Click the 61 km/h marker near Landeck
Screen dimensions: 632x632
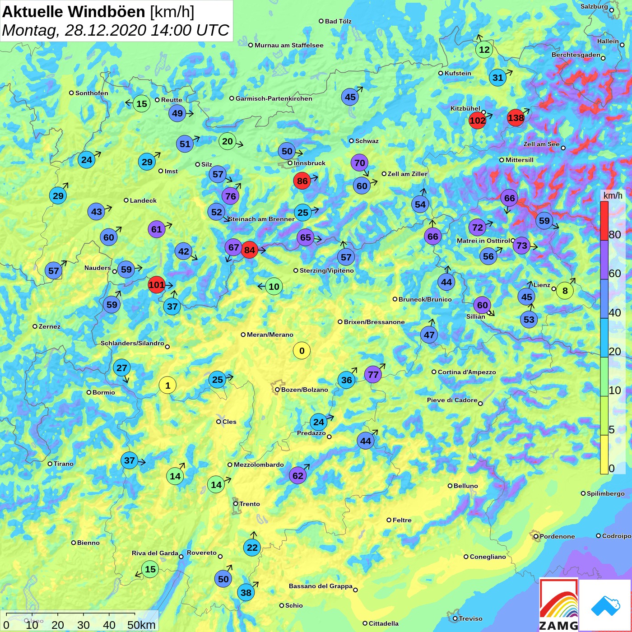pos(156,229)
